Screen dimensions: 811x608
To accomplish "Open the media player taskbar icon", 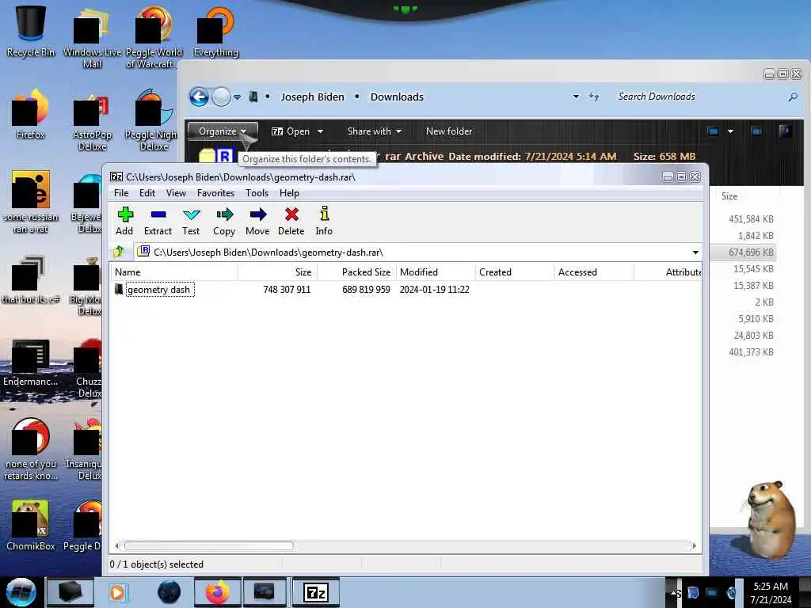I will pos(117,592).
